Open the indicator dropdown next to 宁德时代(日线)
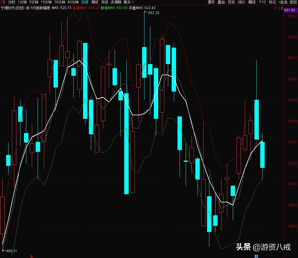 click(28, 8)
